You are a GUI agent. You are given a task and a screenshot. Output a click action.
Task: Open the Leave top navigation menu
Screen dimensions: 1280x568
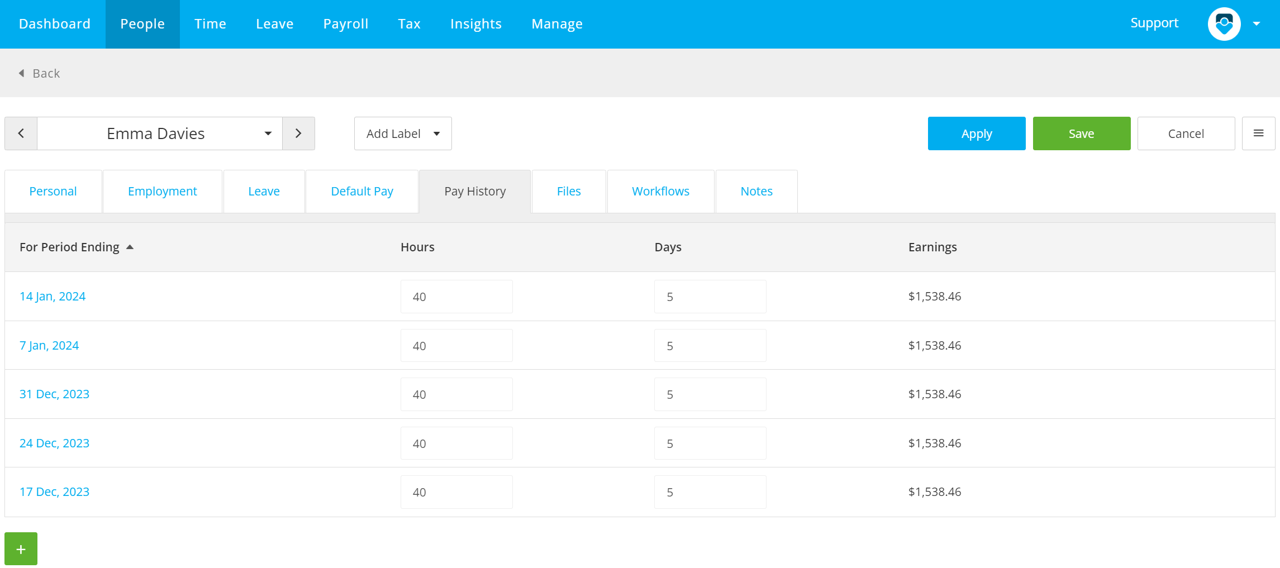274,24
